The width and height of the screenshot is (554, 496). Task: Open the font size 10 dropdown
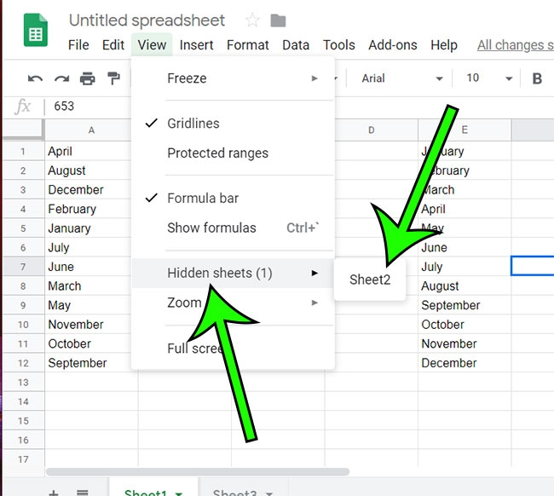pyautogui.click(x=489, y=78)
